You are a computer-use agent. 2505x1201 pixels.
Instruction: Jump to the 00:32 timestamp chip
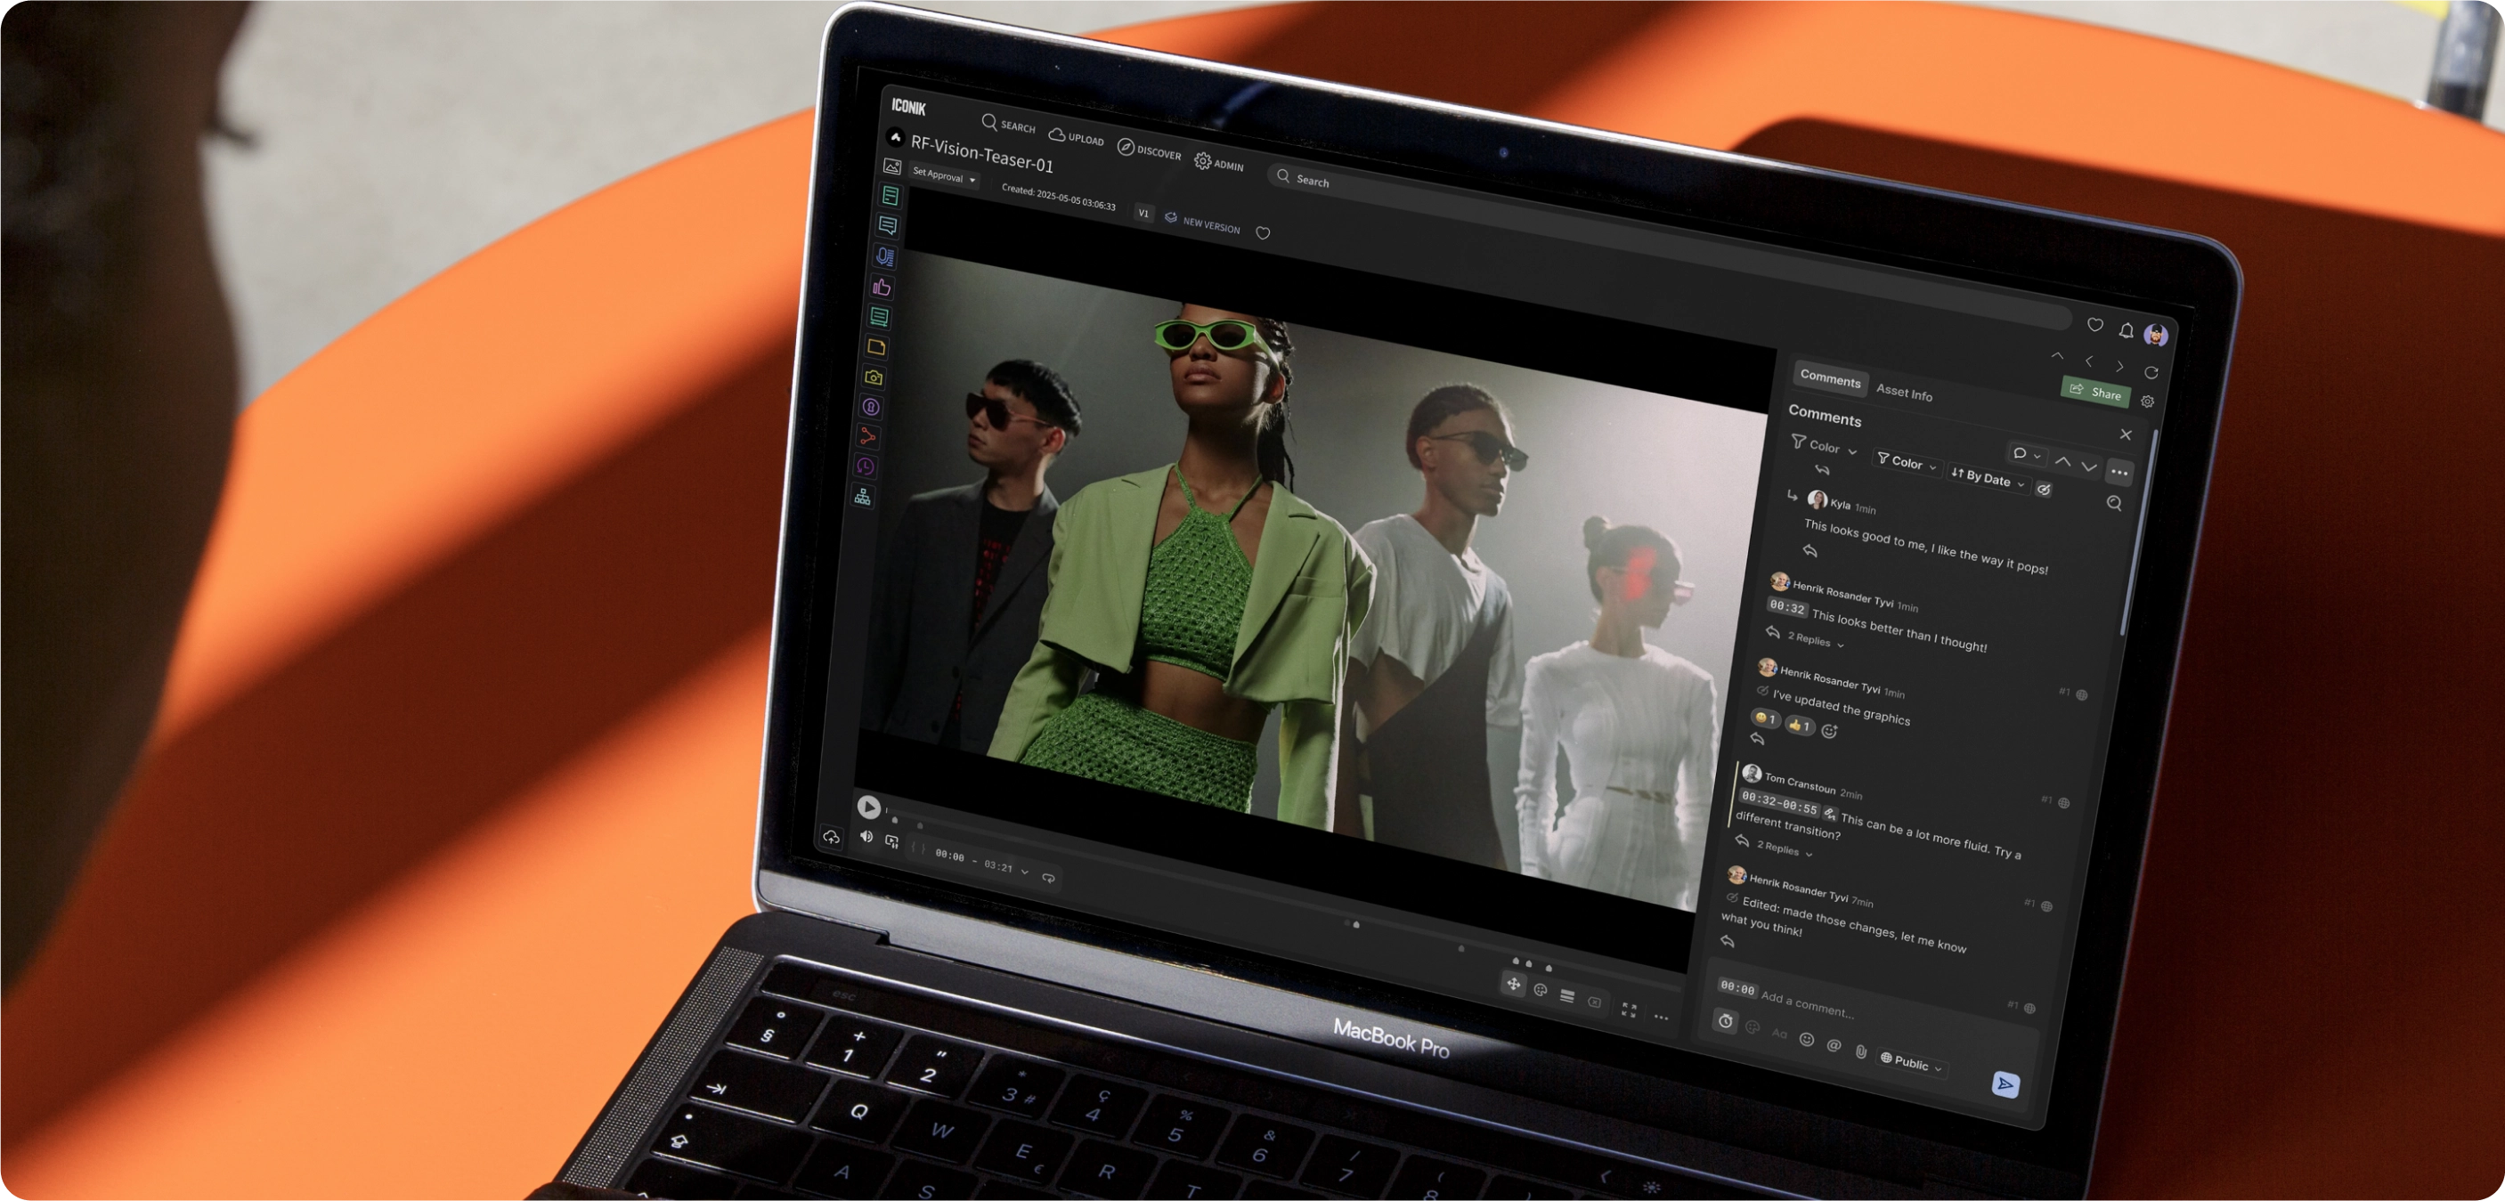[1787, 607]
